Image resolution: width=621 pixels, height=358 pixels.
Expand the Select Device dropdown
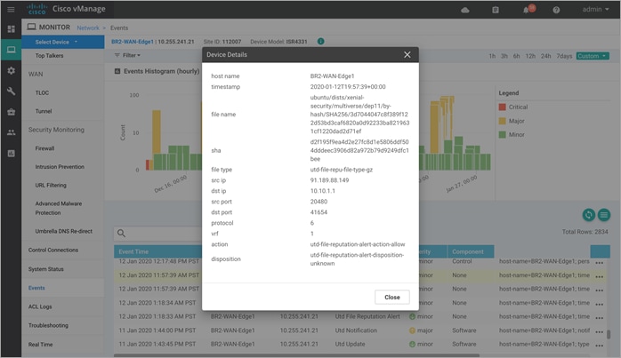click(x=63, y=42)
